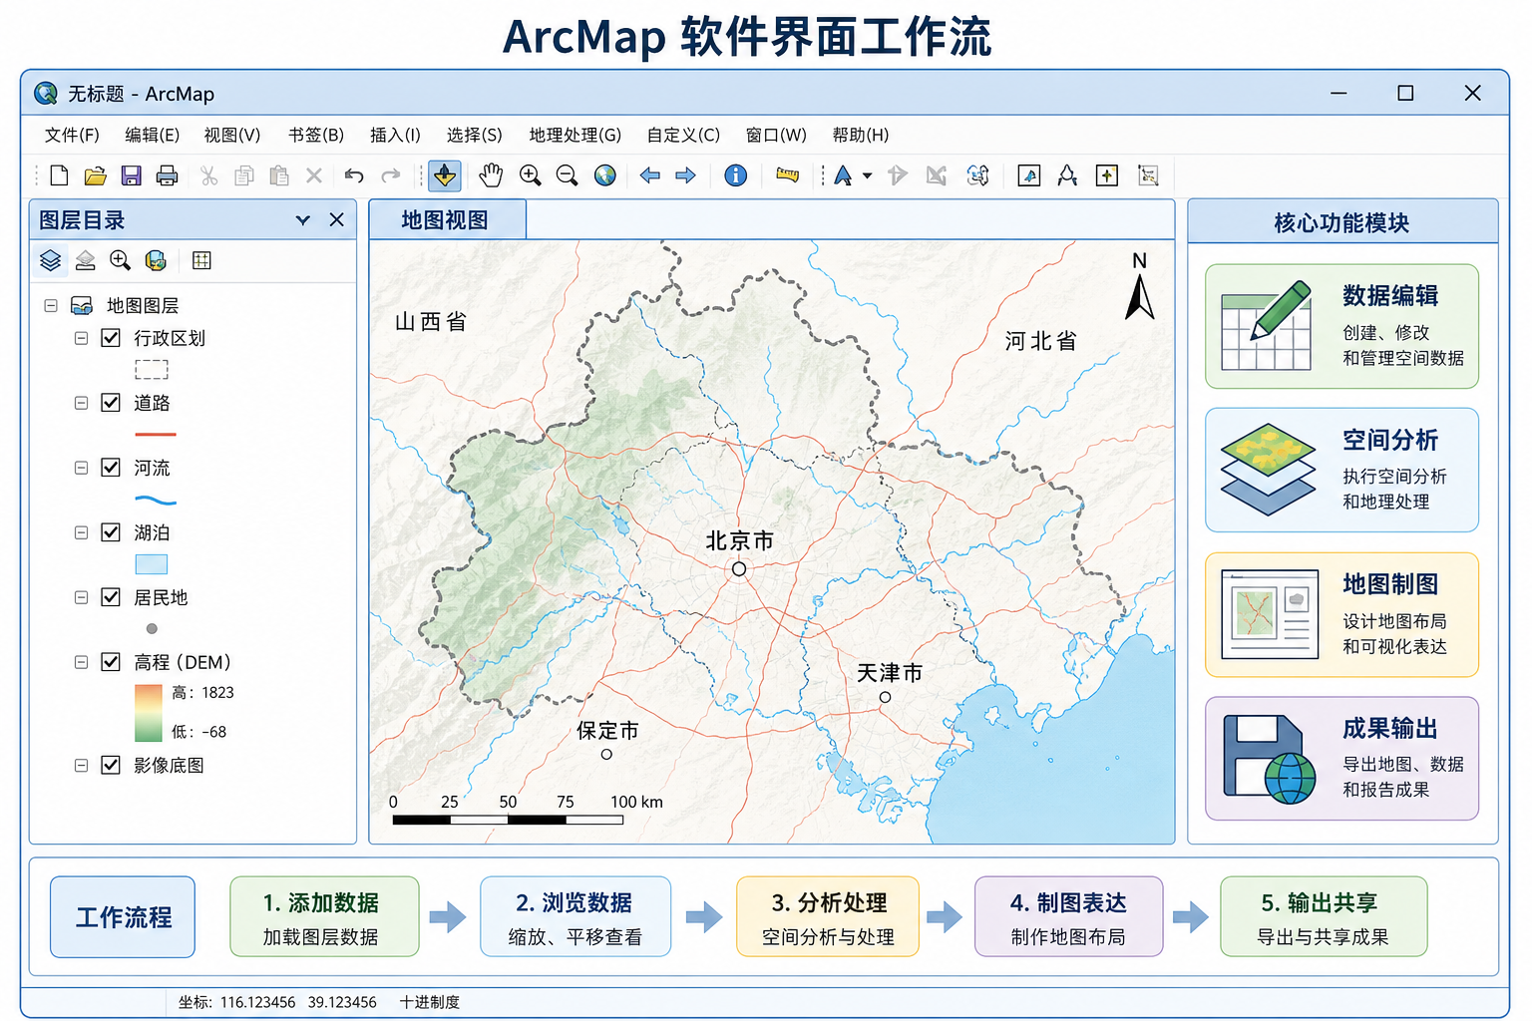Click the last icon in main toolbar
The width and height of the screenshot is (1532, 1021).
point(1148,175)
